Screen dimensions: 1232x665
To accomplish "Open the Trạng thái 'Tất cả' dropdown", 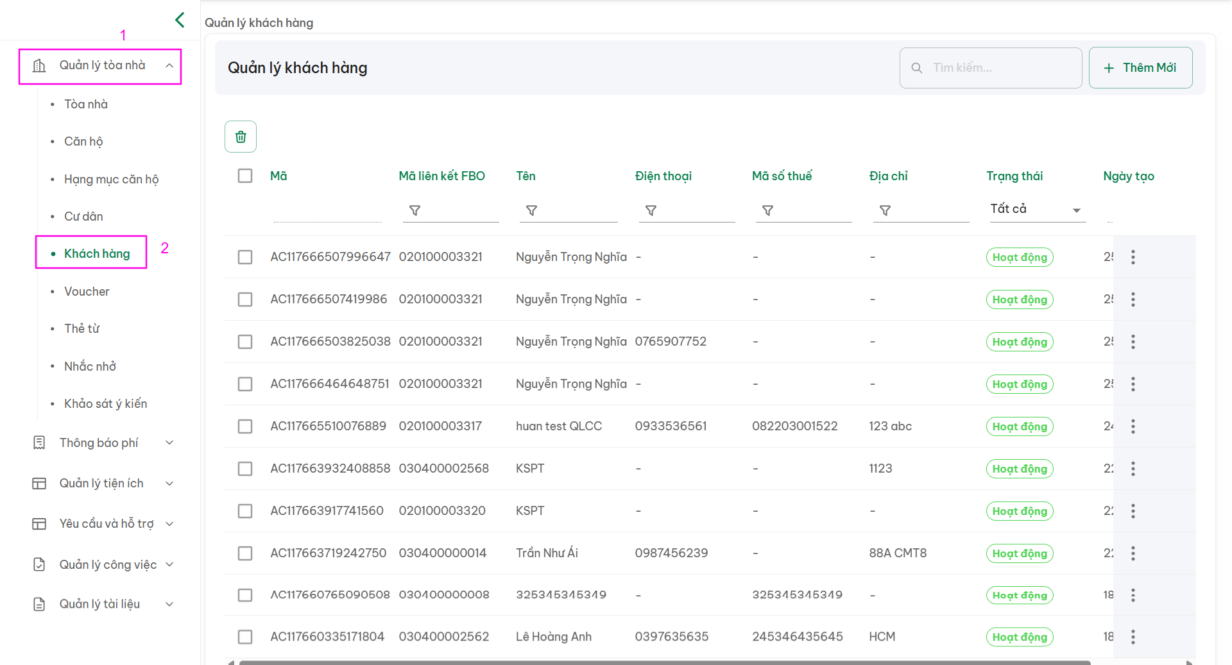I will point(1036,209).
